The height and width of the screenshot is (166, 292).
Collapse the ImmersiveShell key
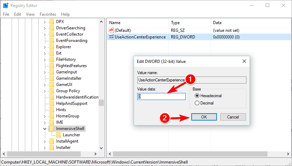tap(45, 129)
